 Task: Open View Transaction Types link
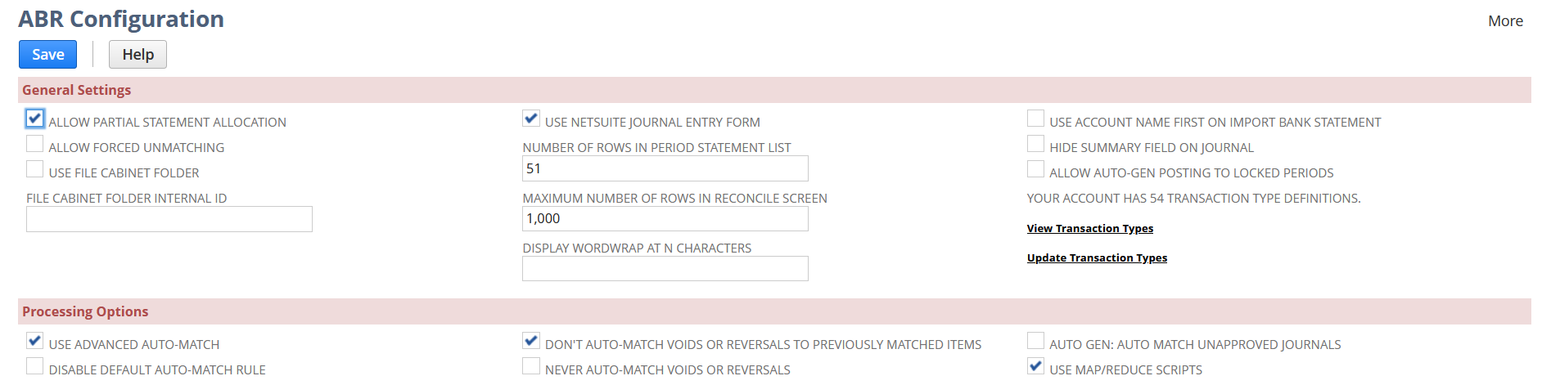click(1089, 229)
